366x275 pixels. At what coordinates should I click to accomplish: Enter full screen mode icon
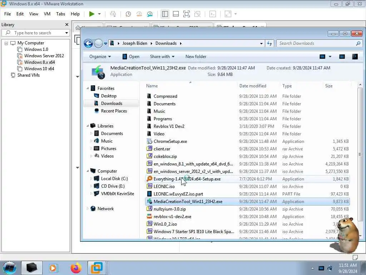tap(187, 14)
